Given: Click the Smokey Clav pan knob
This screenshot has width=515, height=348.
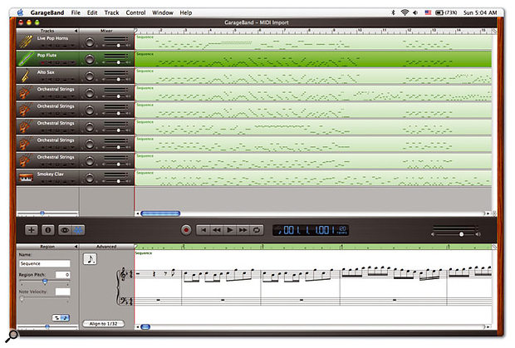Looking at the screenshot, I should click(90, 178).
